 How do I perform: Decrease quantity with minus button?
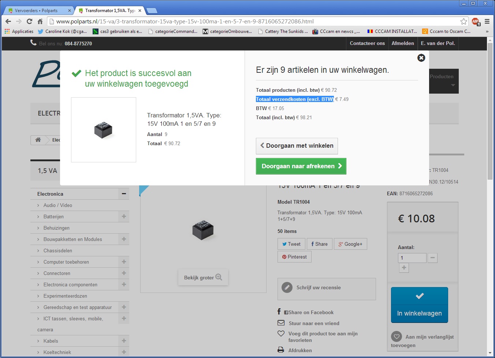click(x=432, y=258)
